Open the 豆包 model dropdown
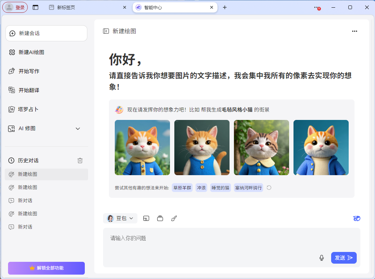Image resolution: width=375 pixels, height=279 pixels. point(120,218)
